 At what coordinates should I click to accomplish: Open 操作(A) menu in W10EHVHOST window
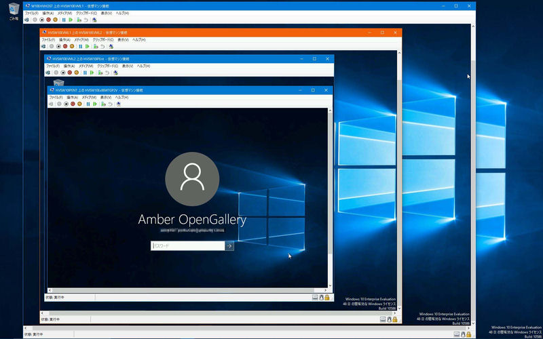pyautogui.click(x=48, y=13)
